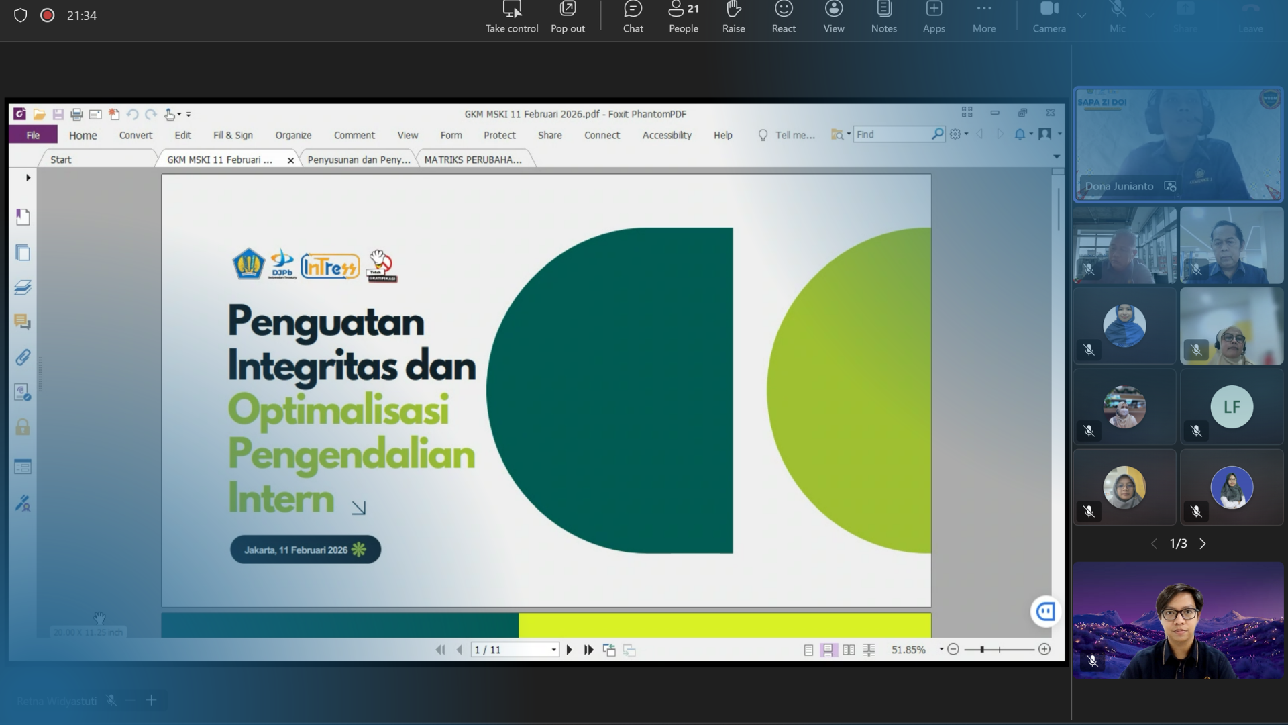Open the Organize ribbon tab

[x=293, y=135]
